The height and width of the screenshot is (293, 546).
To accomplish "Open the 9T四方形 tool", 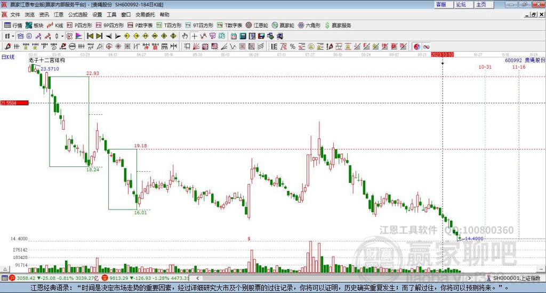I will coord(199,26).
